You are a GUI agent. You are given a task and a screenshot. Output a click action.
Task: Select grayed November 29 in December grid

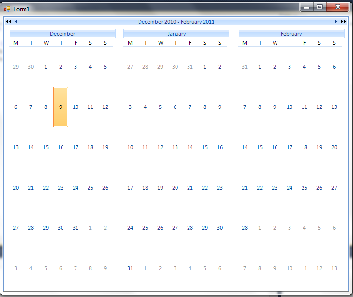pyautogui.click(x=16, y=67)
